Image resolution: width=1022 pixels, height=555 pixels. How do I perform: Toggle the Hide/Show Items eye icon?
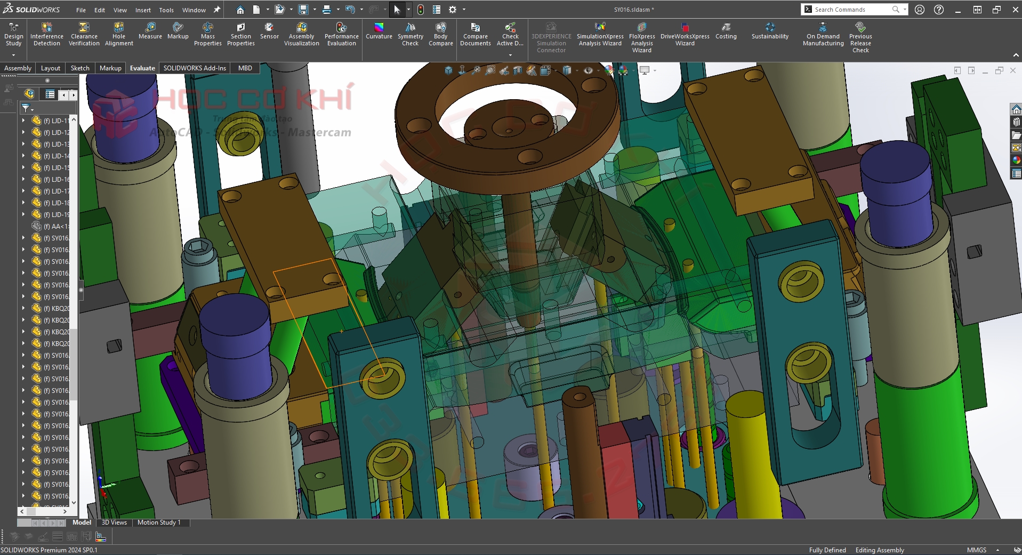click(x=588, y=70)
